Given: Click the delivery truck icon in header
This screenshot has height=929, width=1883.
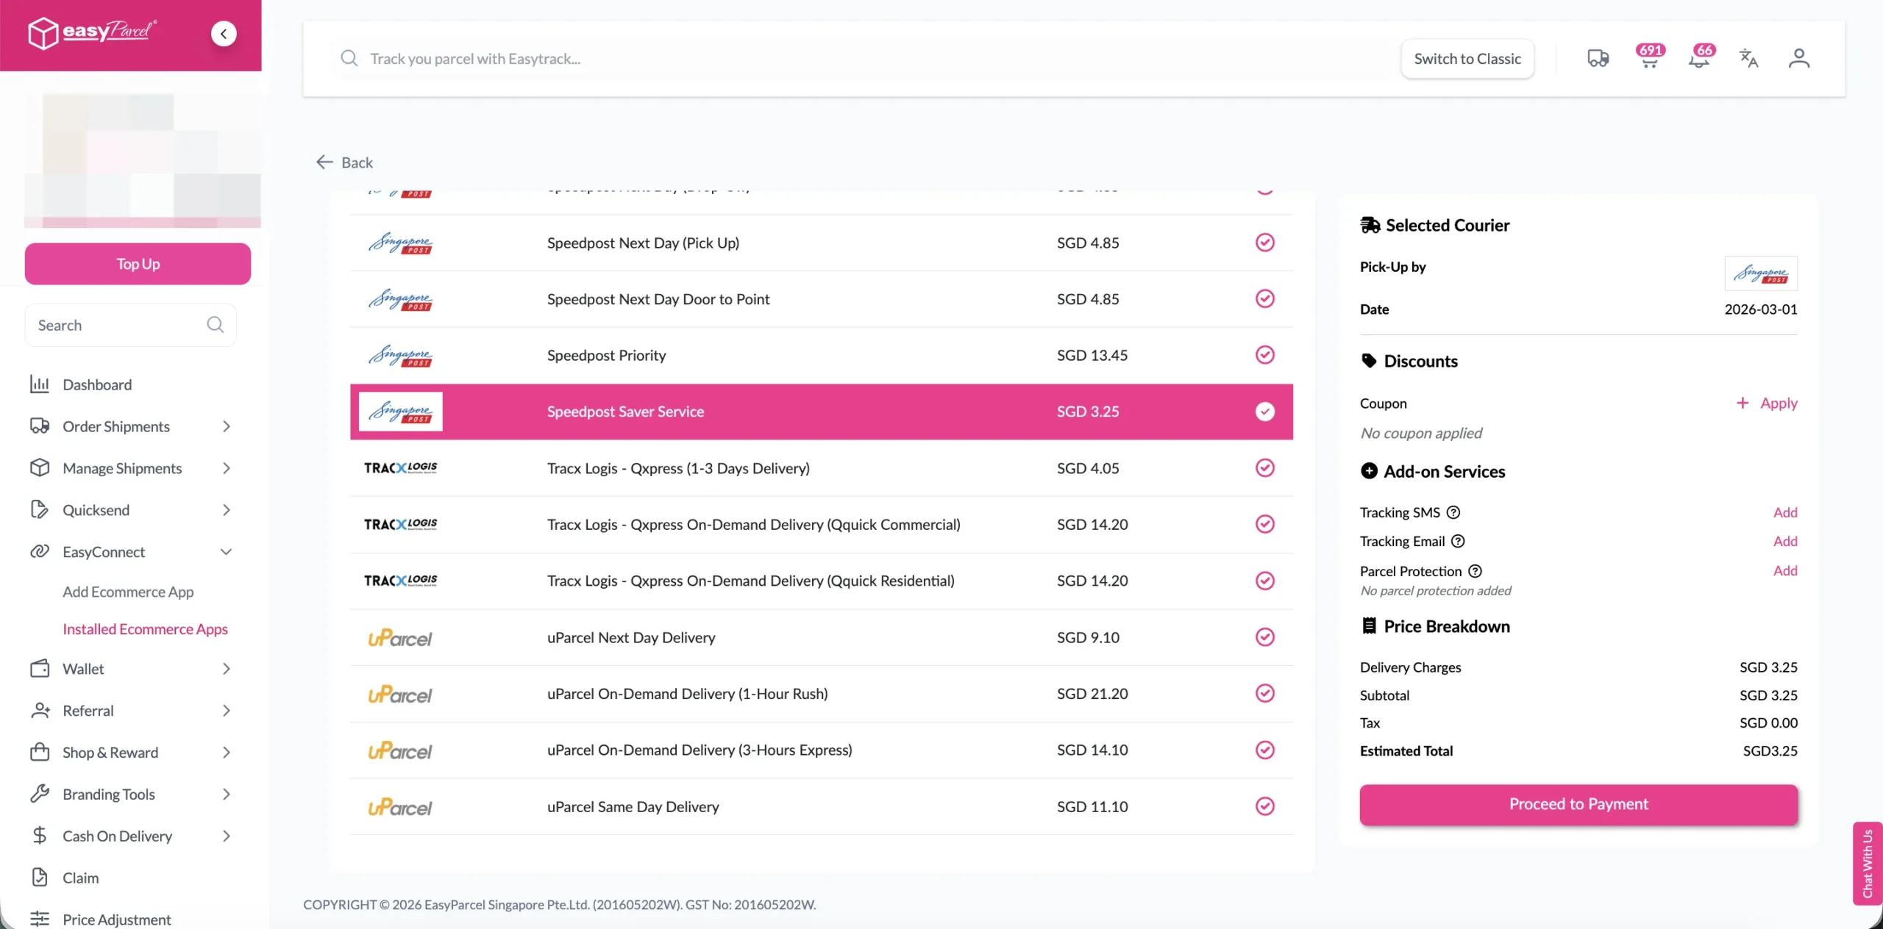Looking at the screenshot, I should (1598, 58).
